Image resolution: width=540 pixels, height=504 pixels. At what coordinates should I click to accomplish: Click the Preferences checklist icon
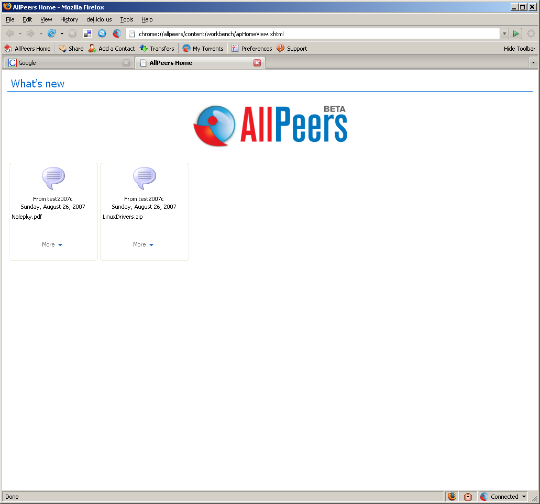point(235,49)
